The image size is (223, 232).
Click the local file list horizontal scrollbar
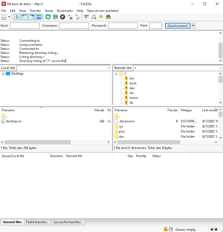[x=38, y=142]
